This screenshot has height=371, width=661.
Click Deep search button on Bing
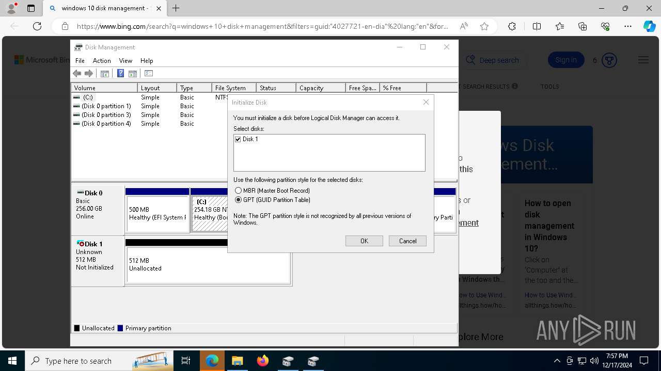pos(493,60)
